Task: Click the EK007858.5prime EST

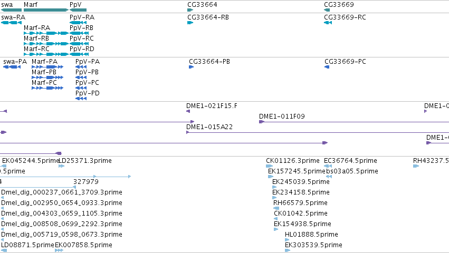Action: click(59, 250)
